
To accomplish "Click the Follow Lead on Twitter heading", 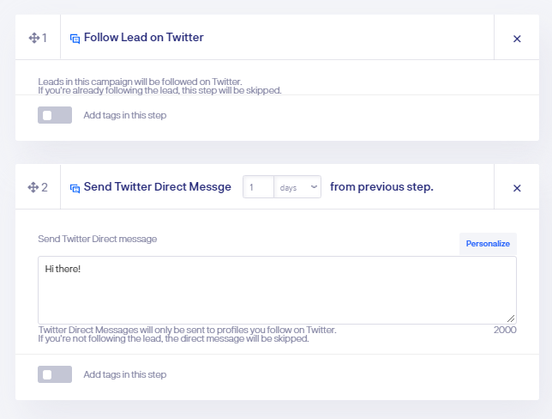I will (x=144, y=38).
